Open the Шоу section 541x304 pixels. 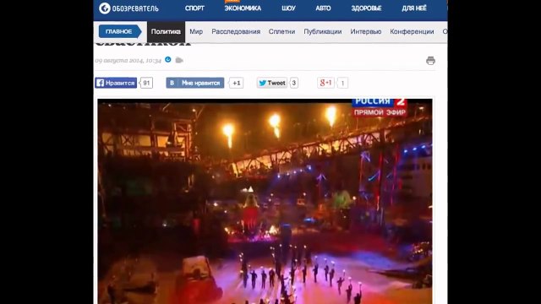tap(288, 8)
